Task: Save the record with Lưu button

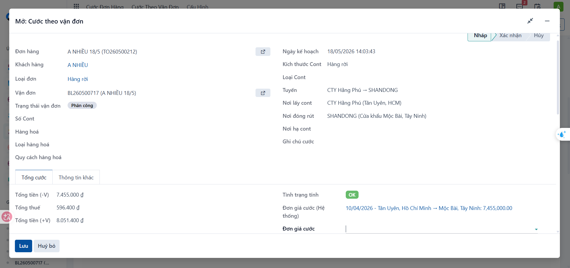Action: [24, 246]
